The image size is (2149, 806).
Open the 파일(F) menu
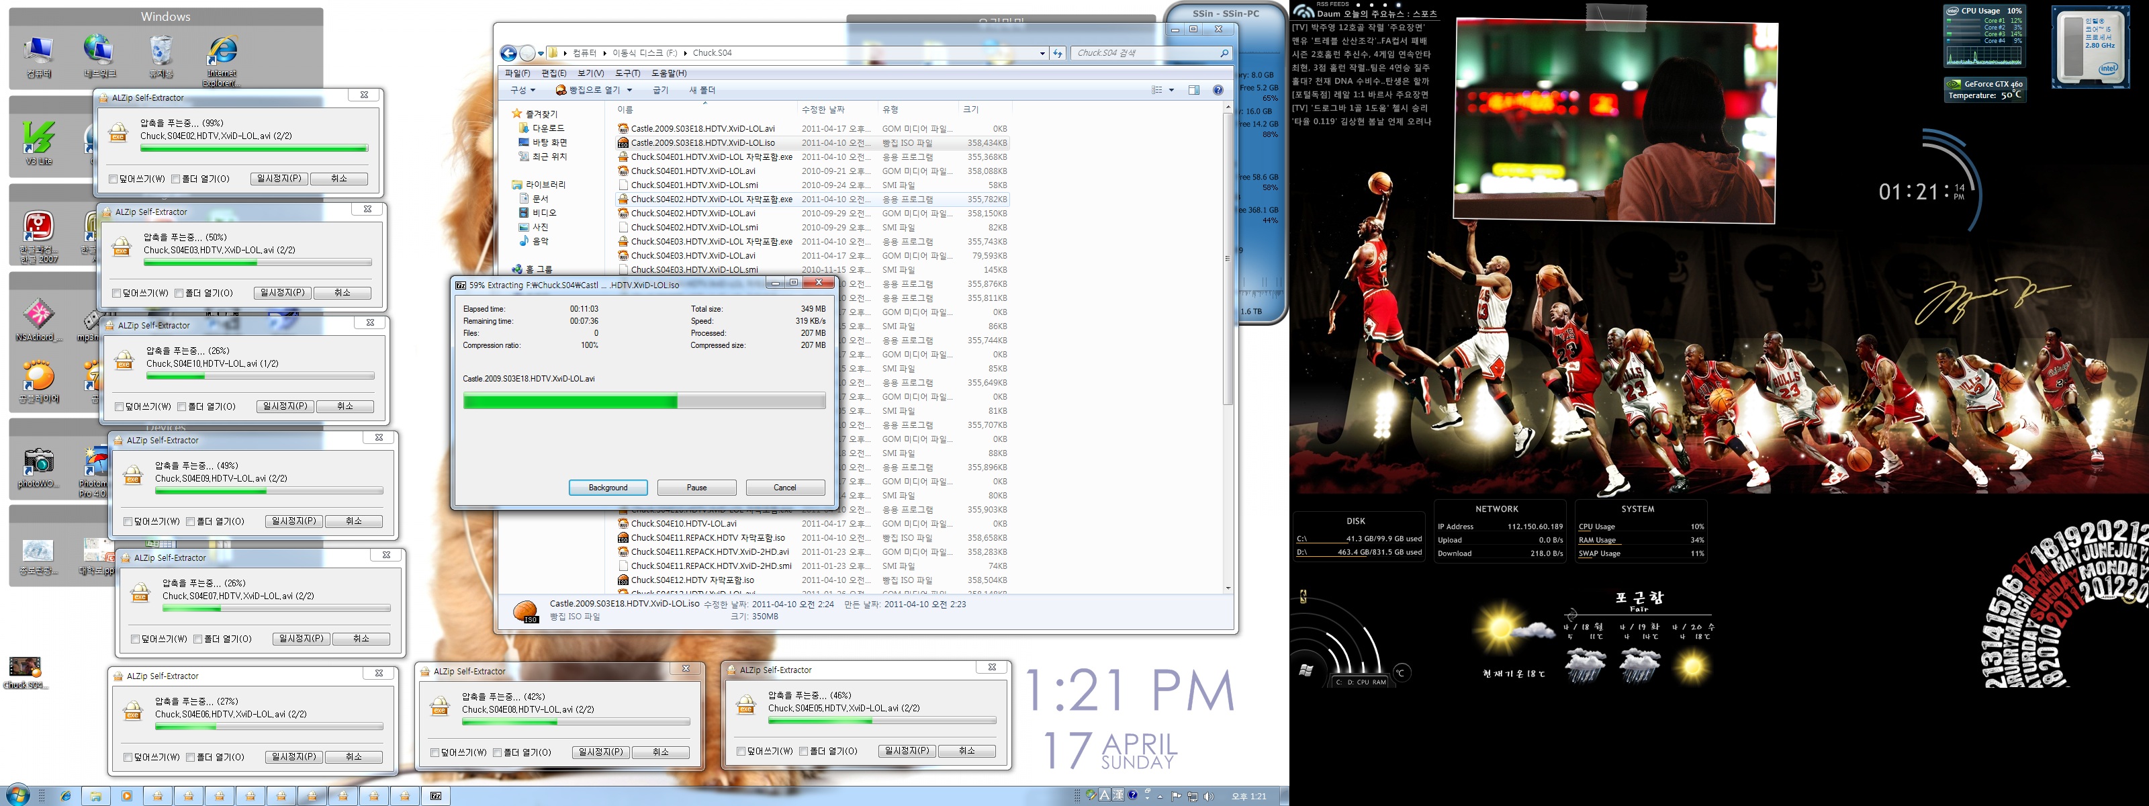click(x=517, y=73)
